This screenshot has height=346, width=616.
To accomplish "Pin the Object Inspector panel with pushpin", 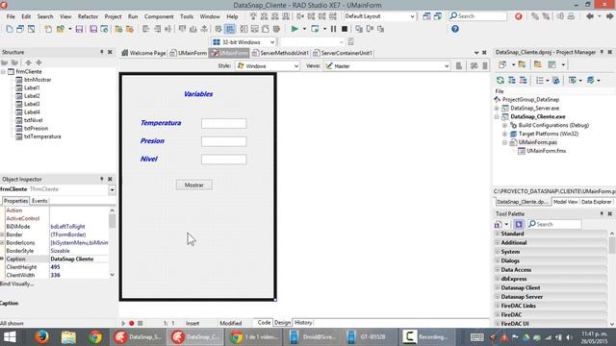I will (102, 179).
